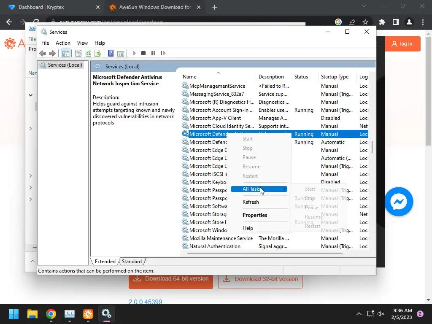Open the AweSun app on the taskbar
This screenshot has width=432, height=324.
[88, 314]
